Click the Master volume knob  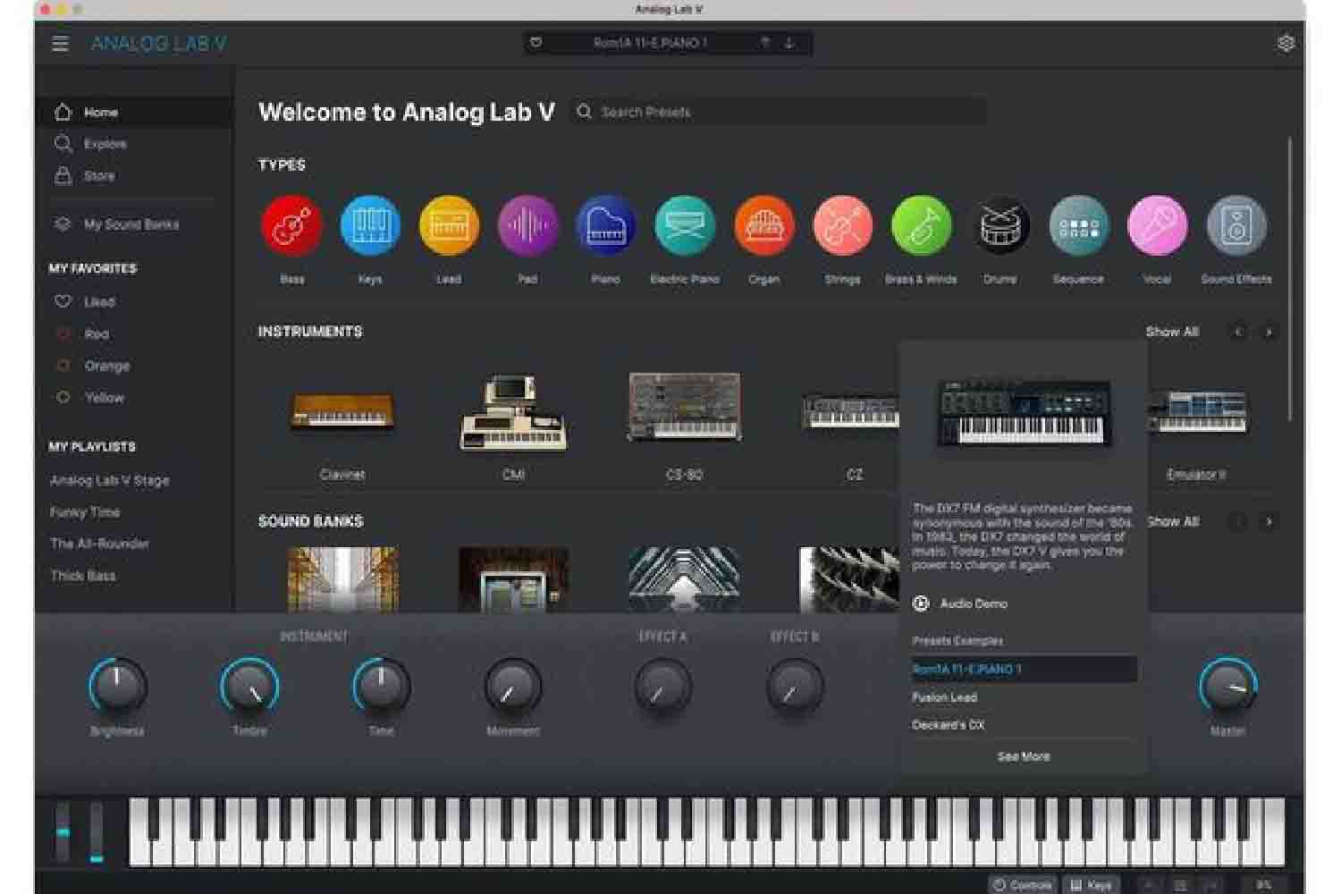(x=1227, y=687)
